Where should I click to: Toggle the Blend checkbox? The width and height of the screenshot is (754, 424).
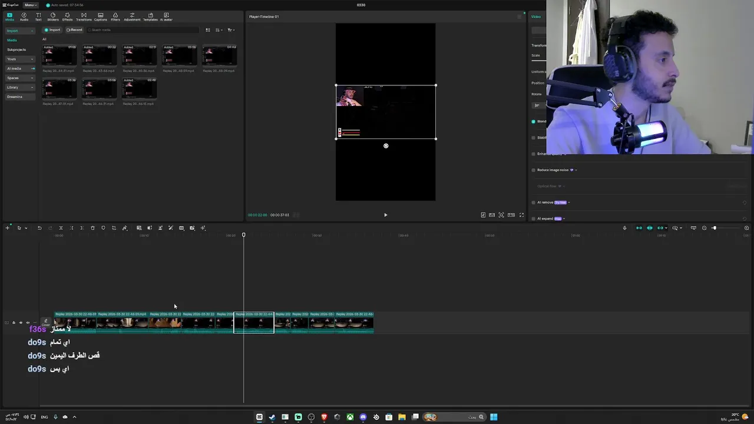[x=534, y=121]
